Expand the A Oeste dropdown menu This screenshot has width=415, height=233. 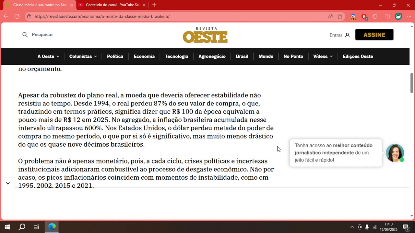click(48, 56)
